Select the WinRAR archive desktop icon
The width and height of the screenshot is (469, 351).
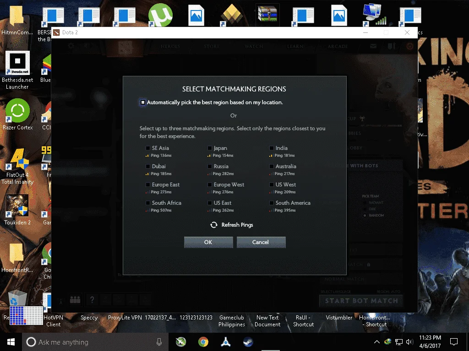[268, 15]
